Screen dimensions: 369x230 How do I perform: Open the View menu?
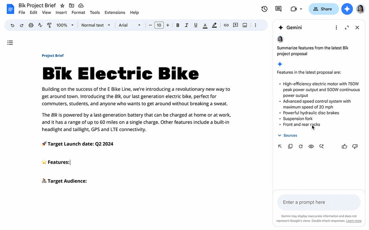click(x=46, y=12)
